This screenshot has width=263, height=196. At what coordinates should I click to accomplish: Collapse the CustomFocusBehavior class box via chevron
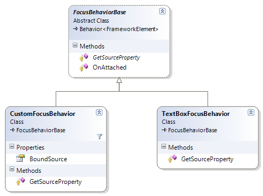(x=99, y=112)
